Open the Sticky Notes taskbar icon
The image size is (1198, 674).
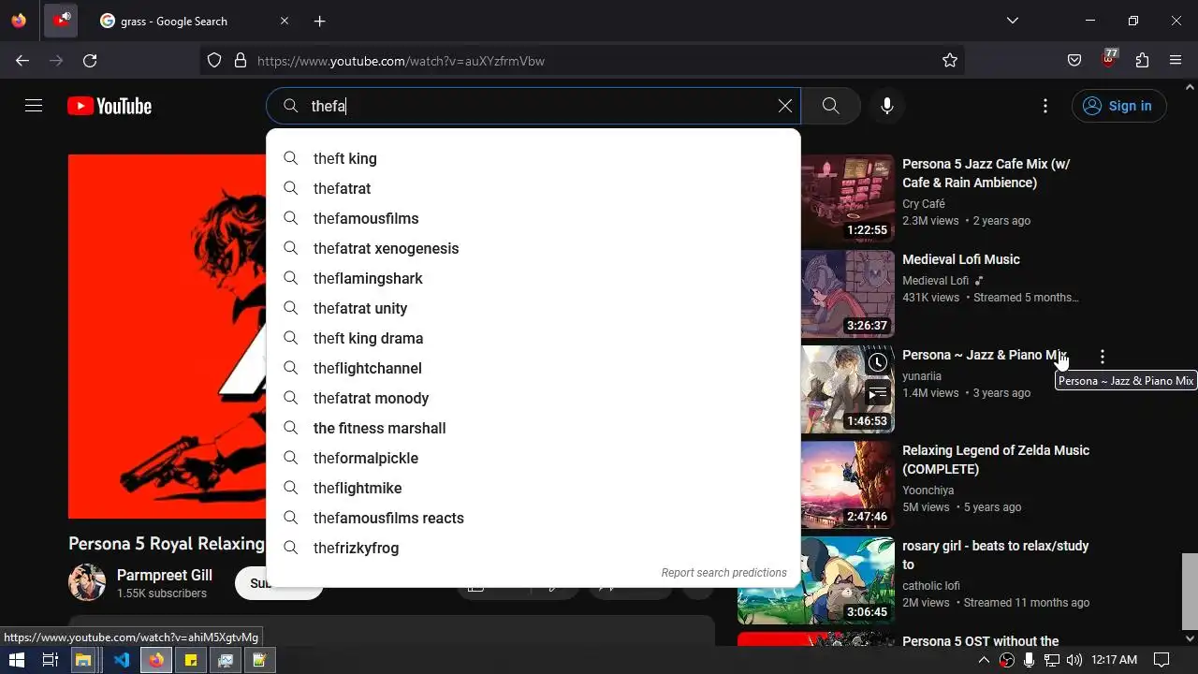[x=191, y=660]
